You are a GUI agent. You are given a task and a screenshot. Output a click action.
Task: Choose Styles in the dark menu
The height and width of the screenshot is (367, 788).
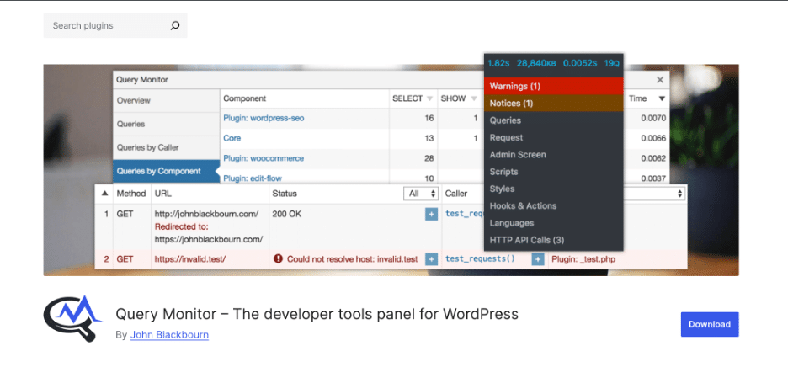click(553, 189)
